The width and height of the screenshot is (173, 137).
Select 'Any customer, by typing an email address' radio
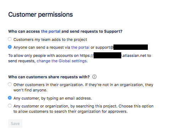coord(10,98)
